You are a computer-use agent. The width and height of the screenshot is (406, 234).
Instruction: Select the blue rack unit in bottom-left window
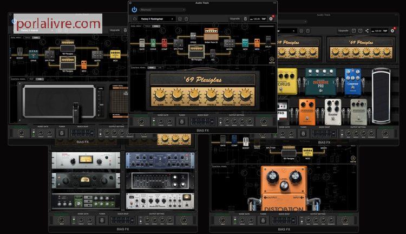(160, 160)
